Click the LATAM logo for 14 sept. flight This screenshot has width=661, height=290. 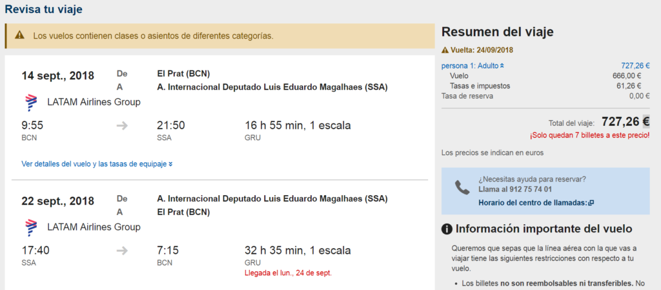[32, 103]
